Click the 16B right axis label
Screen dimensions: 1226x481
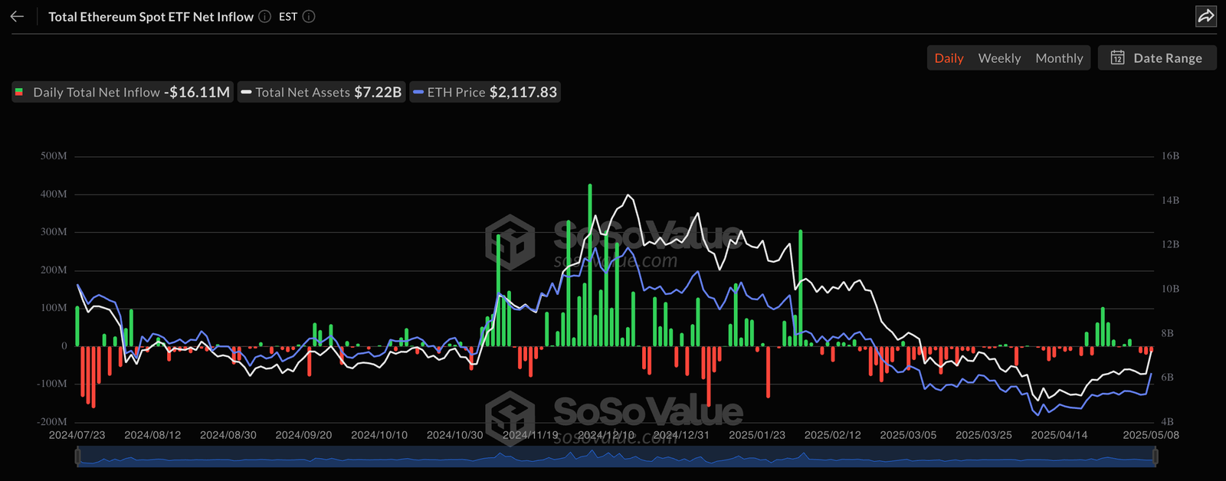[x=1170, y=156]
